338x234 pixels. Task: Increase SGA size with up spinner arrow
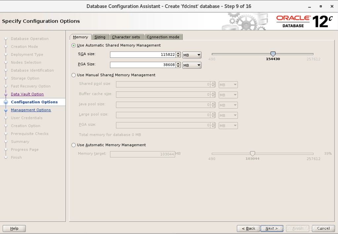pyautogui.click(x=178, y=53)
